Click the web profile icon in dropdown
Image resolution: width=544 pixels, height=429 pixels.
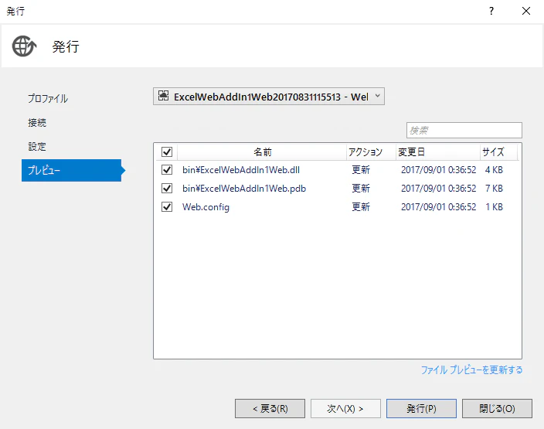point(163,95)
